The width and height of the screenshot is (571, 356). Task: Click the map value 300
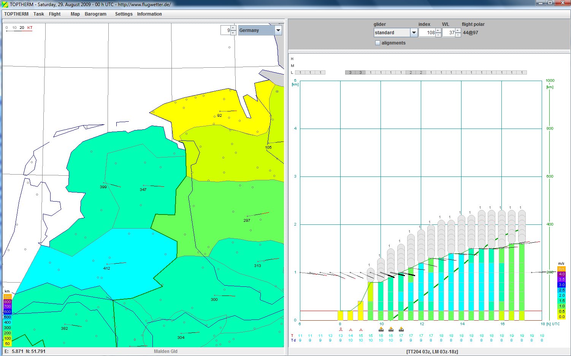point(214,299)
